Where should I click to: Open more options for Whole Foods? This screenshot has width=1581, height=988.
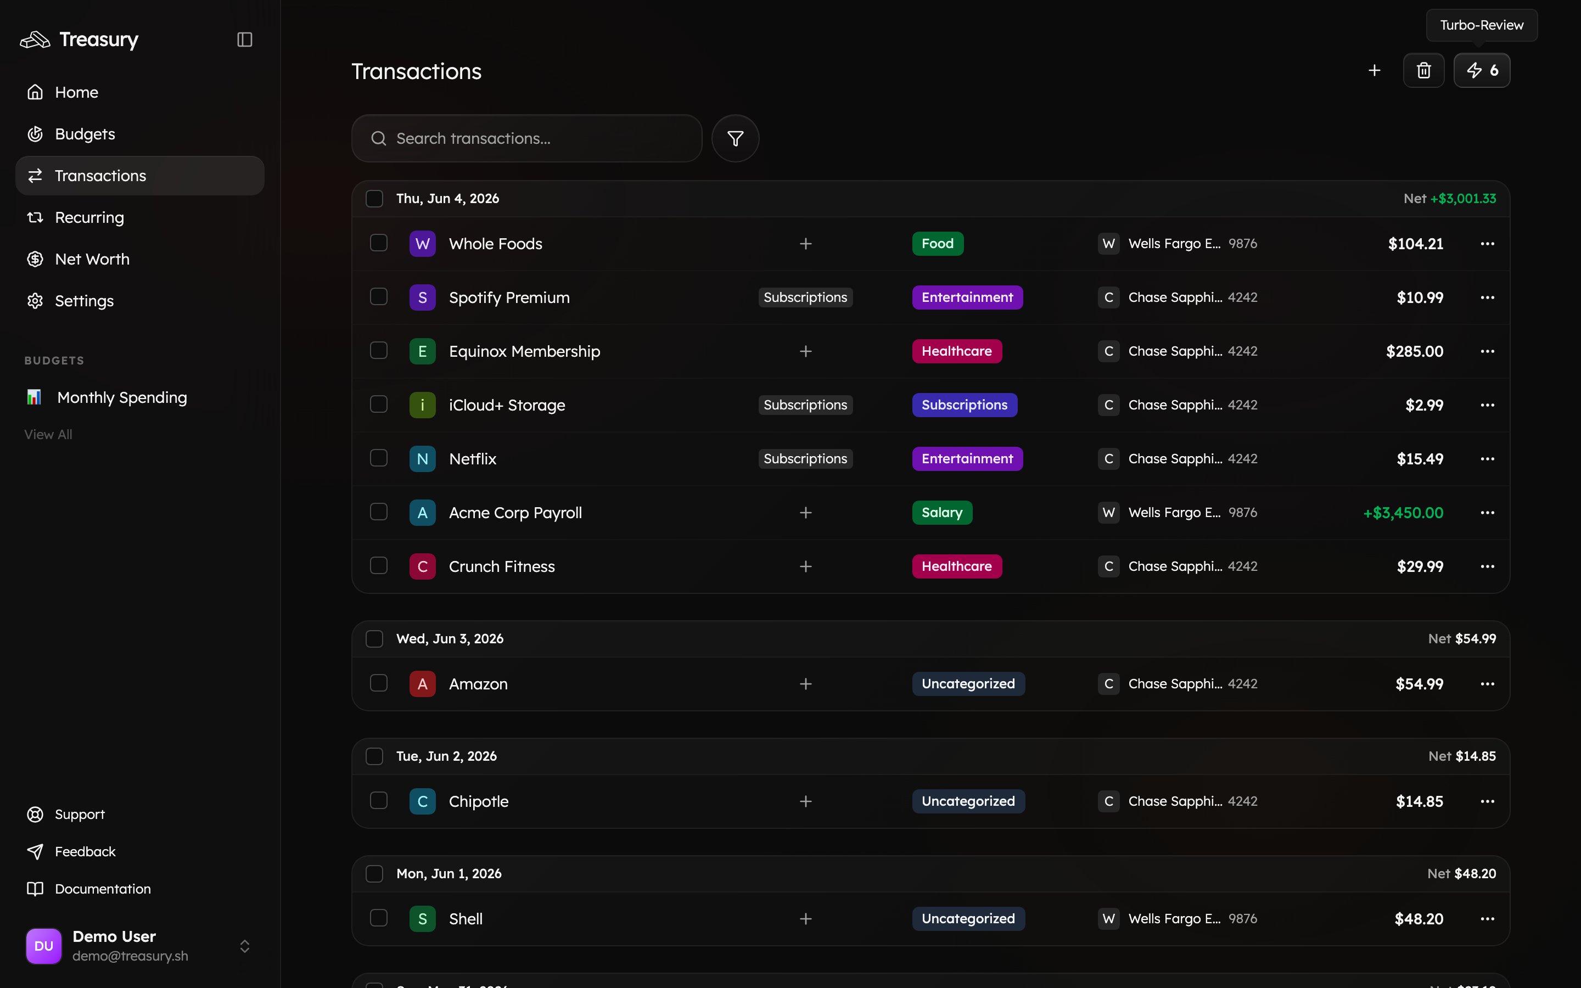(x=1488, y=244)
